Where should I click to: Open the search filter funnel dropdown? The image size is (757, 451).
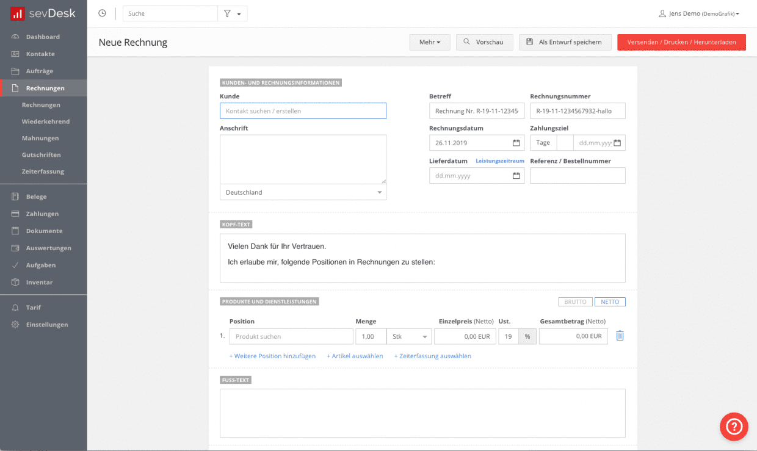[x=233, y=13]
